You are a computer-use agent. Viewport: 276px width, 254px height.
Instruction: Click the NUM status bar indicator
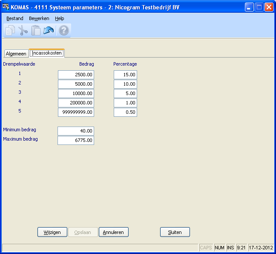click(x=219, y=248)
